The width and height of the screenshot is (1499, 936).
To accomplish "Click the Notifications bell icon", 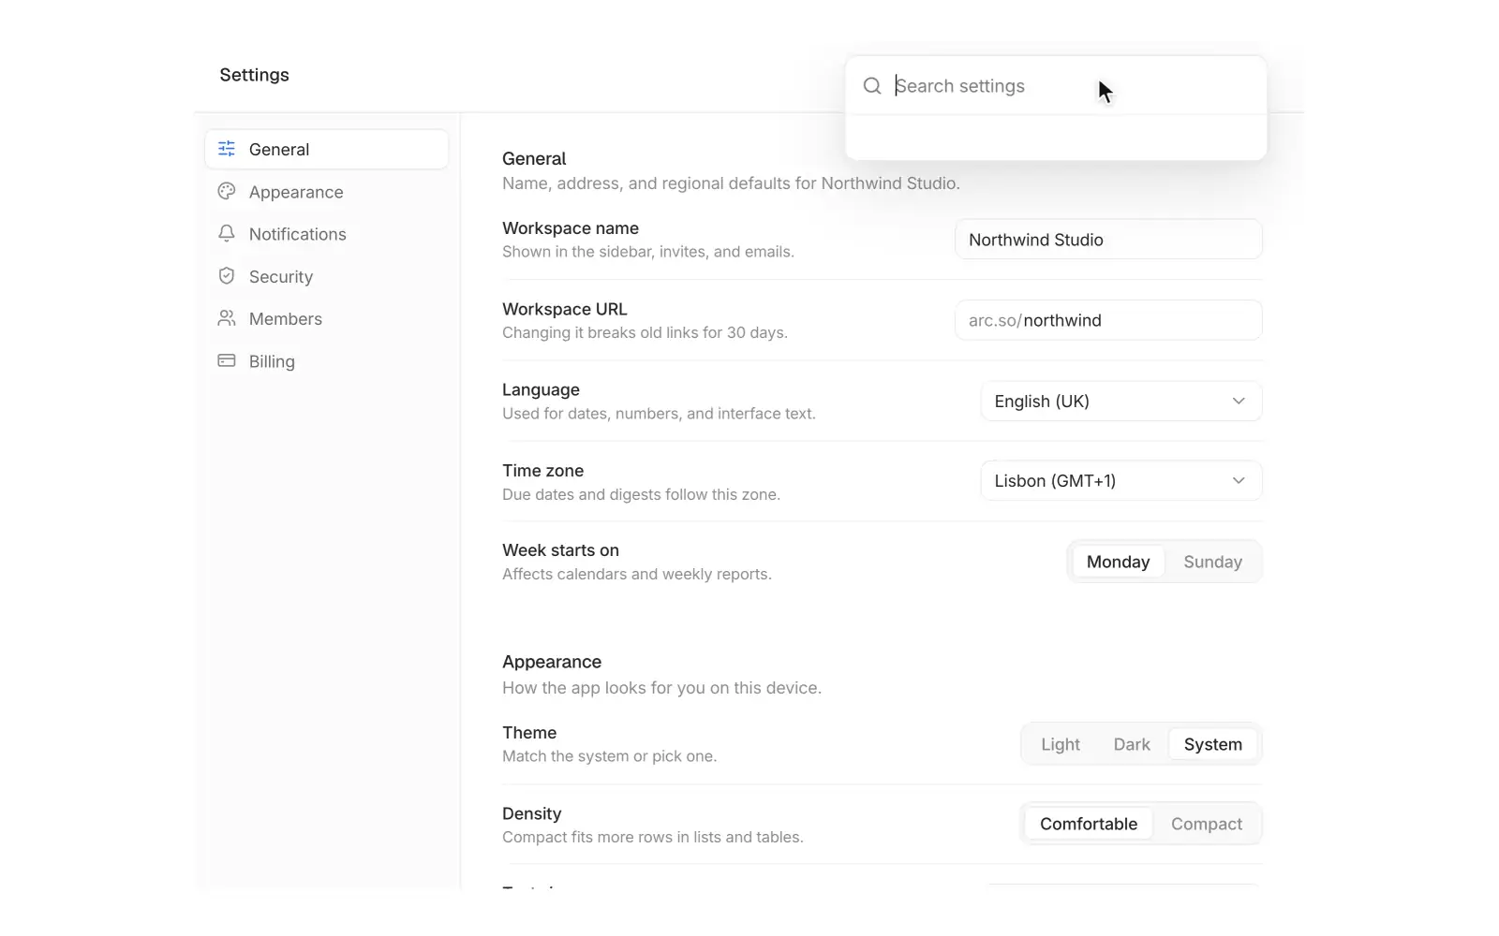I will coord(227,233).
